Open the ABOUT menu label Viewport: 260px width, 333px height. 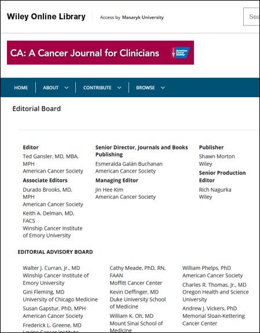click(51, 87)
